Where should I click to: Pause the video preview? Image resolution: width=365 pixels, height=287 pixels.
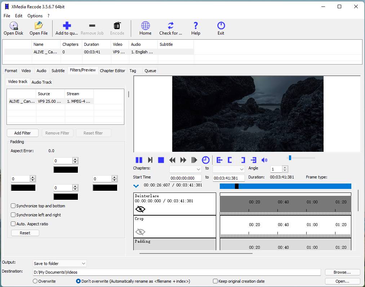click(x=139, y=160)
